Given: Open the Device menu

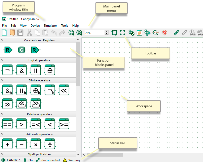Looking at the screenshot, I should pyautogui.click(x=35, y=26).
